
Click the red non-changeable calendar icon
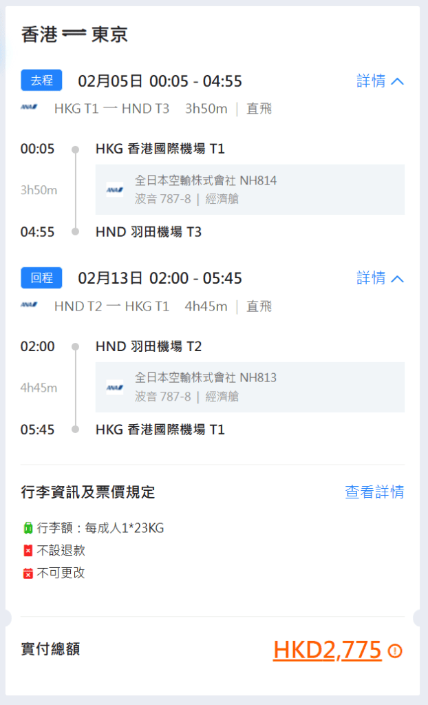28,573
